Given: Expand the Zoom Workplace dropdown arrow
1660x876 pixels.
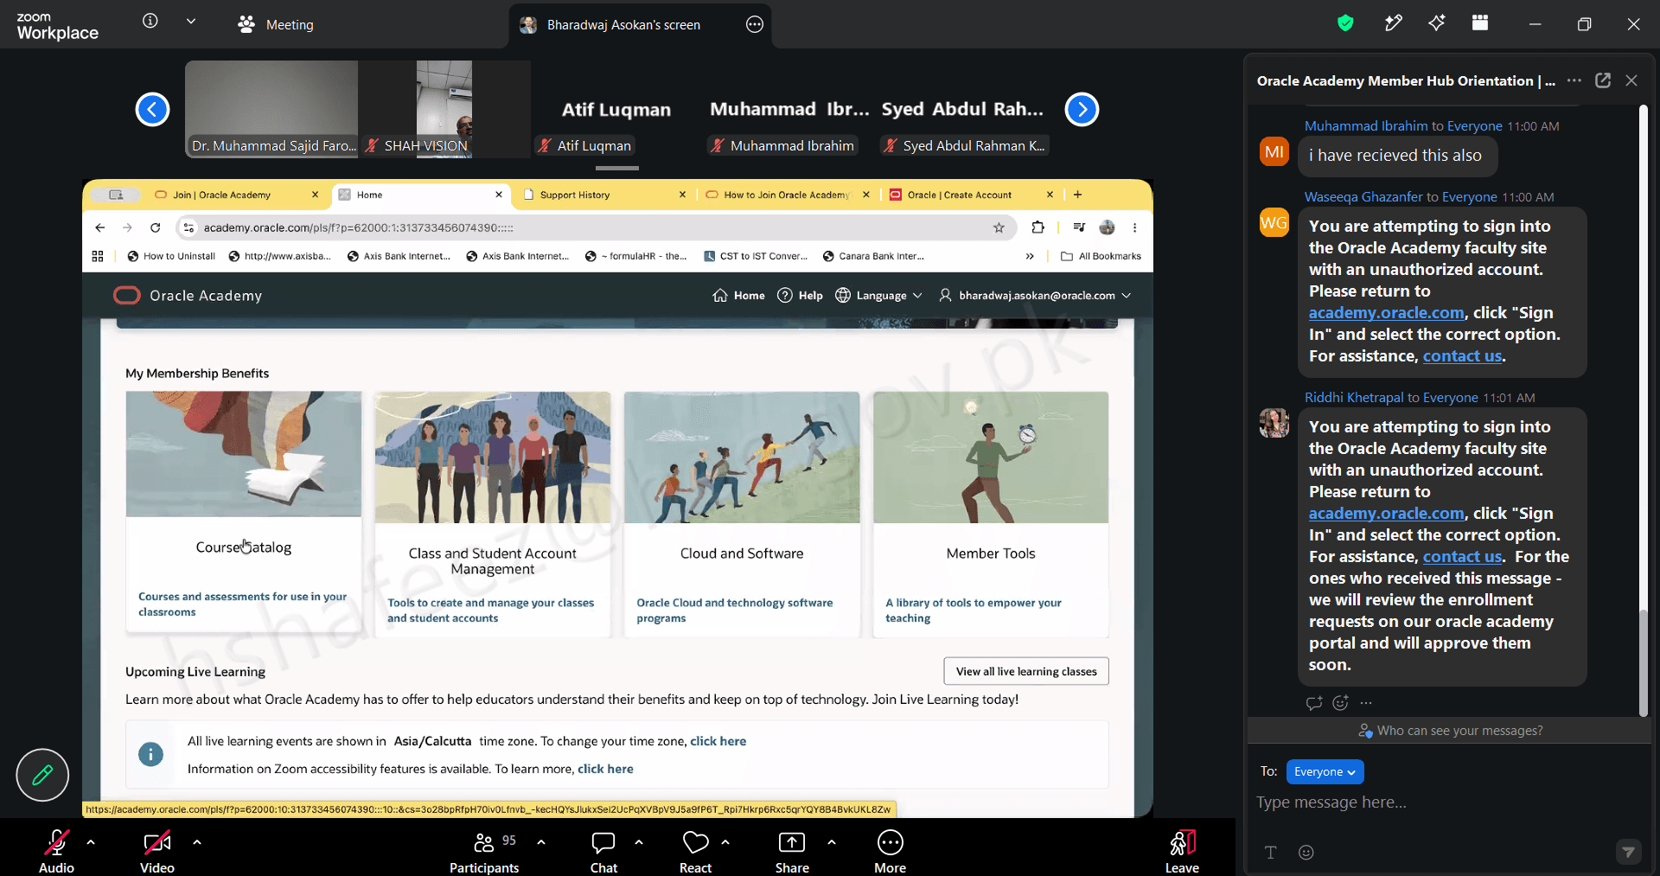Looking at the screenshot, I should point(191,21).
